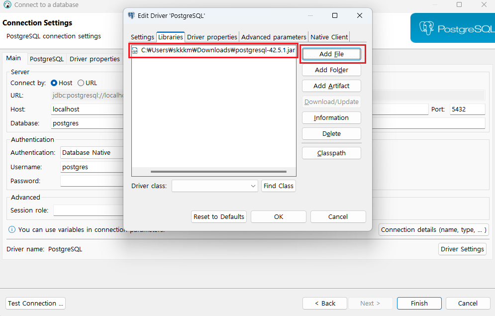Image resolution: width=495 pixels, height=316 pixels.
Task: Click the JDBC URL field
Action: [87, 96]
